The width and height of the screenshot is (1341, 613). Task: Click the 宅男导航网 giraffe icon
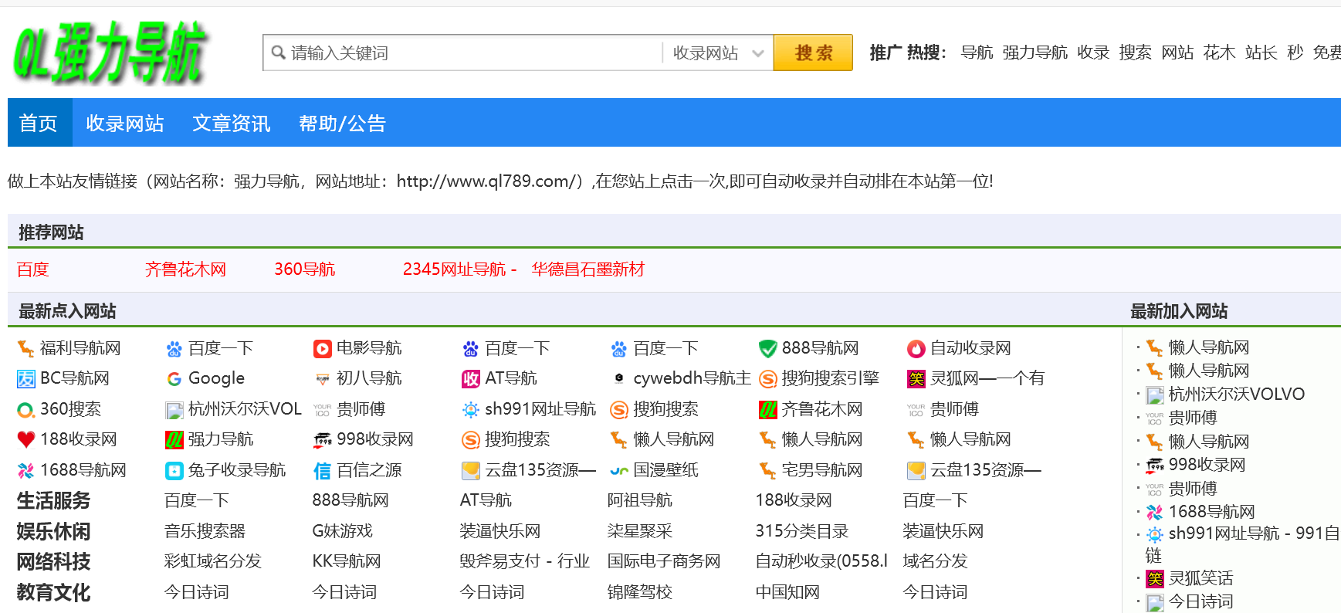coord(767,471)
